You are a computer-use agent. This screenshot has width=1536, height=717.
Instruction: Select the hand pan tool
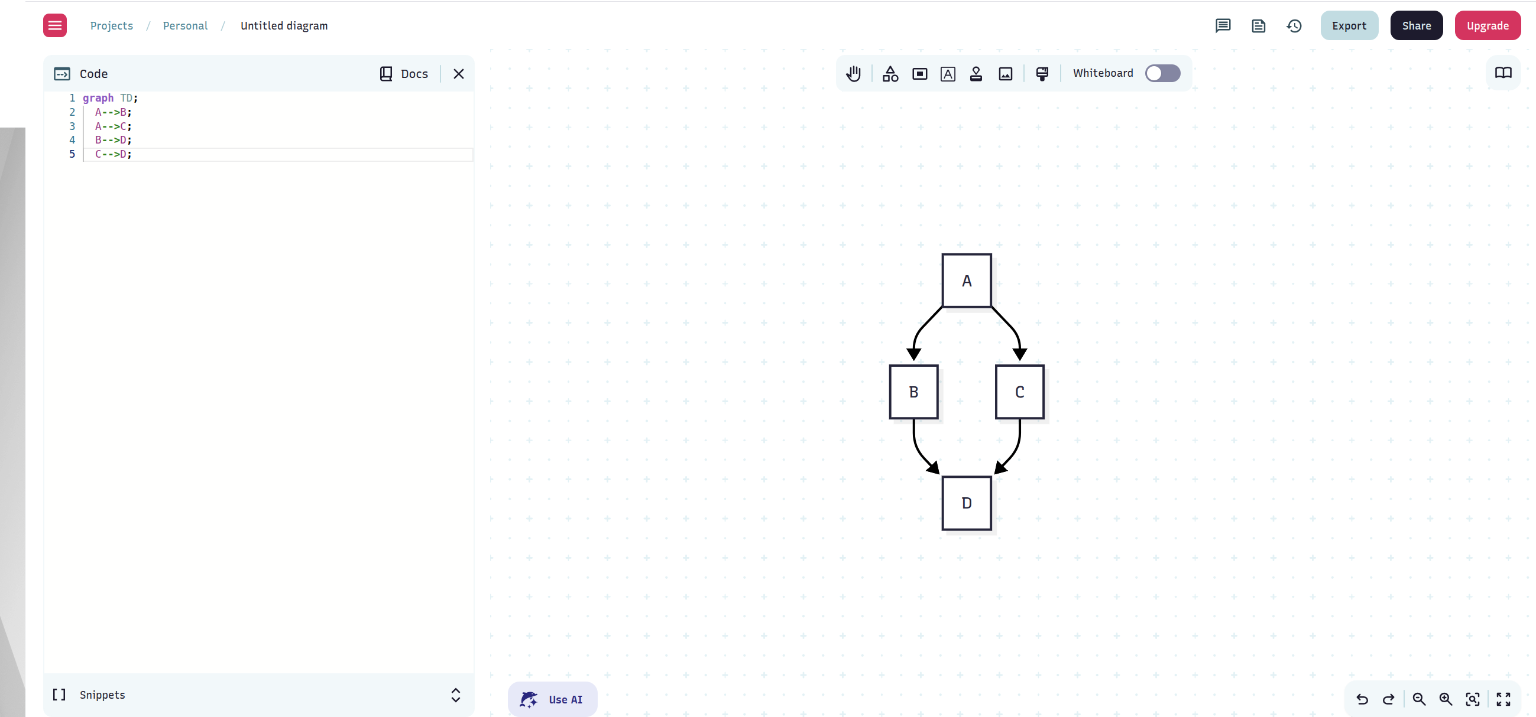point(853,73)
